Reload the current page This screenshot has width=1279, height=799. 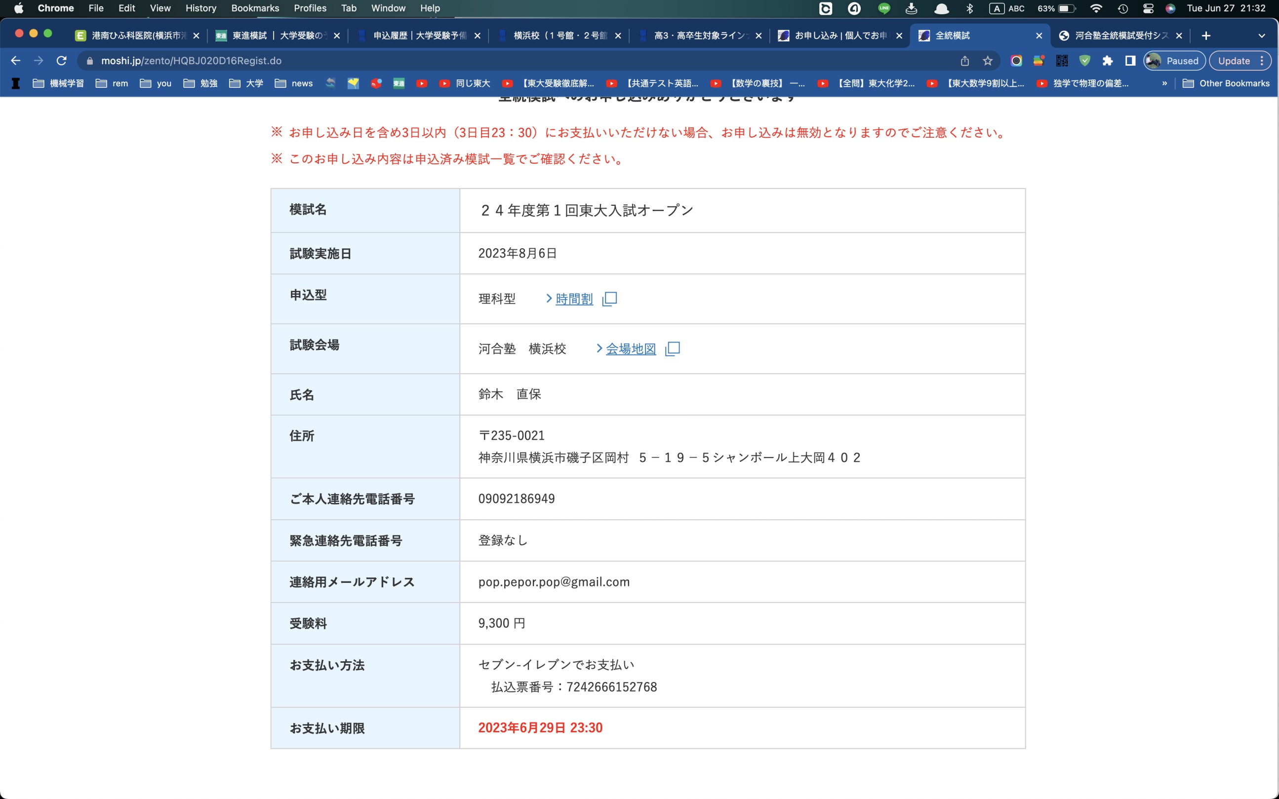[61, 61]
